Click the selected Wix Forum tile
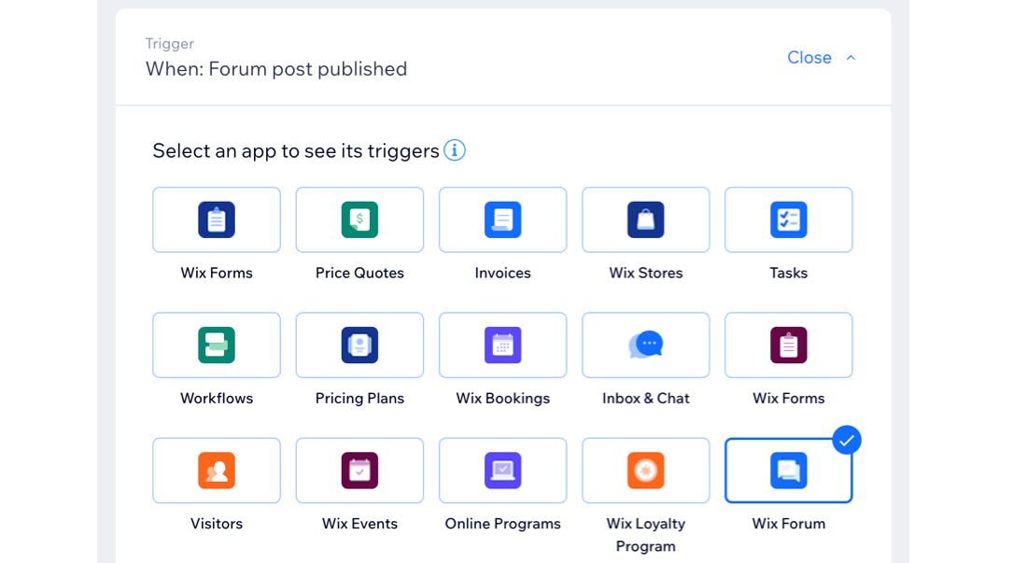Viewport: 1027px width, 563px height. 789,471
